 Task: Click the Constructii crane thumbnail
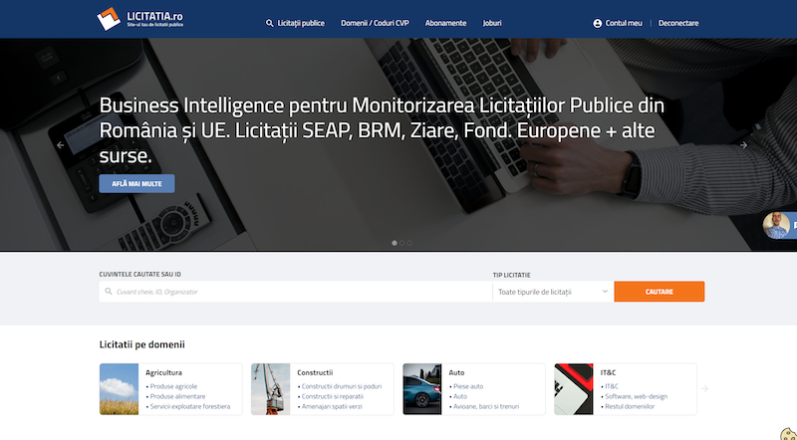(x=270, y=389)
